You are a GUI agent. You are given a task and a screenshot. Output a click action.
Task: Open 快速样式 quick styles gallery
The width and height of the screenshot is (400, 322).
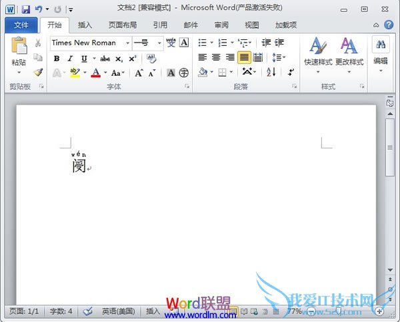pos(318,55)
